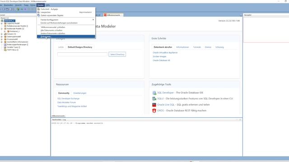Viewport: 289px width, 162px height.
Task: Click the SQL Developer tool icon
Action: (154, 93)
